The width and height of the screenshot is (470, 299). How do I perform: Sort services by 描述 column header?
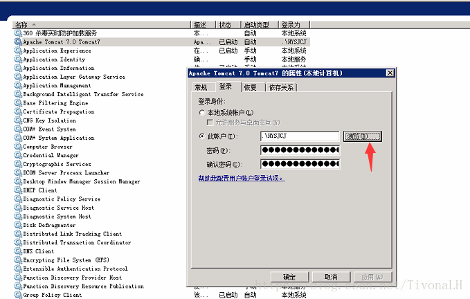click(204, 24)
